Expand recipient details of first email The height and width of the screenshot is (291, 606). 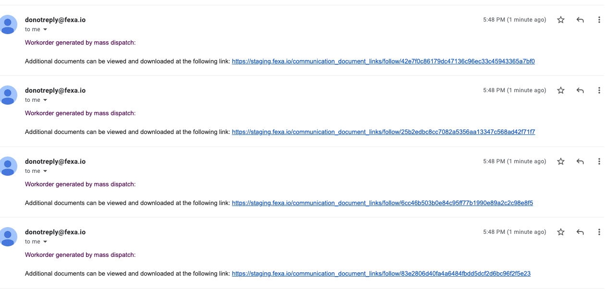coord(45,30)
